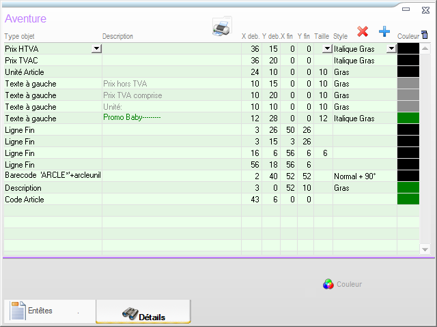Image resolution: width=437 pixels, height=327 pixels.
Task: Click the printer icon
Action: (221, 28)
